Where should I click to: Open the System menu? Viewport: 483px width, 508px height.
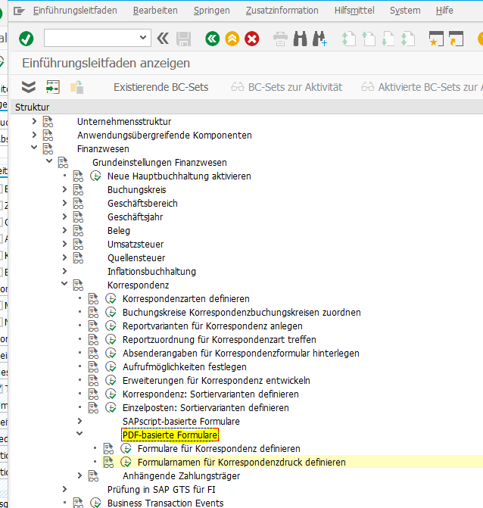click(x=405, y=11)
